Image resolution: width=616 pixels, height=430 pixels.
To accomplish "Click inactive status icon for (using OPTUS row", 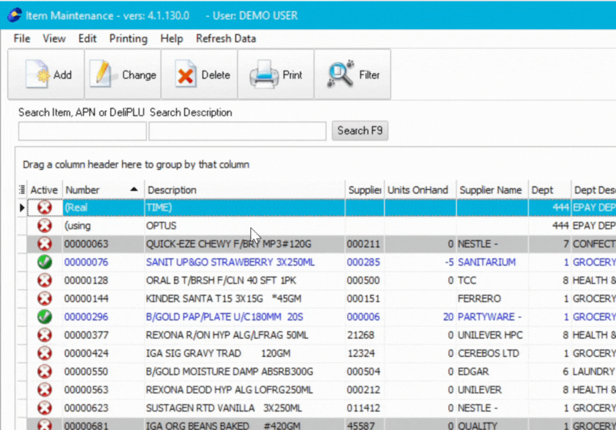I will tap(44, 226).
